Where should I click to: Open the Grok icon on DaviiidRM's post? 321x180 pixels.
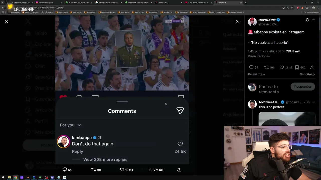coord(307,20)
